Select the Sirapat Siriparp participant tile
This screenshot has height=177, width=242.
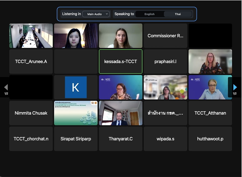[x=76, y=139]
